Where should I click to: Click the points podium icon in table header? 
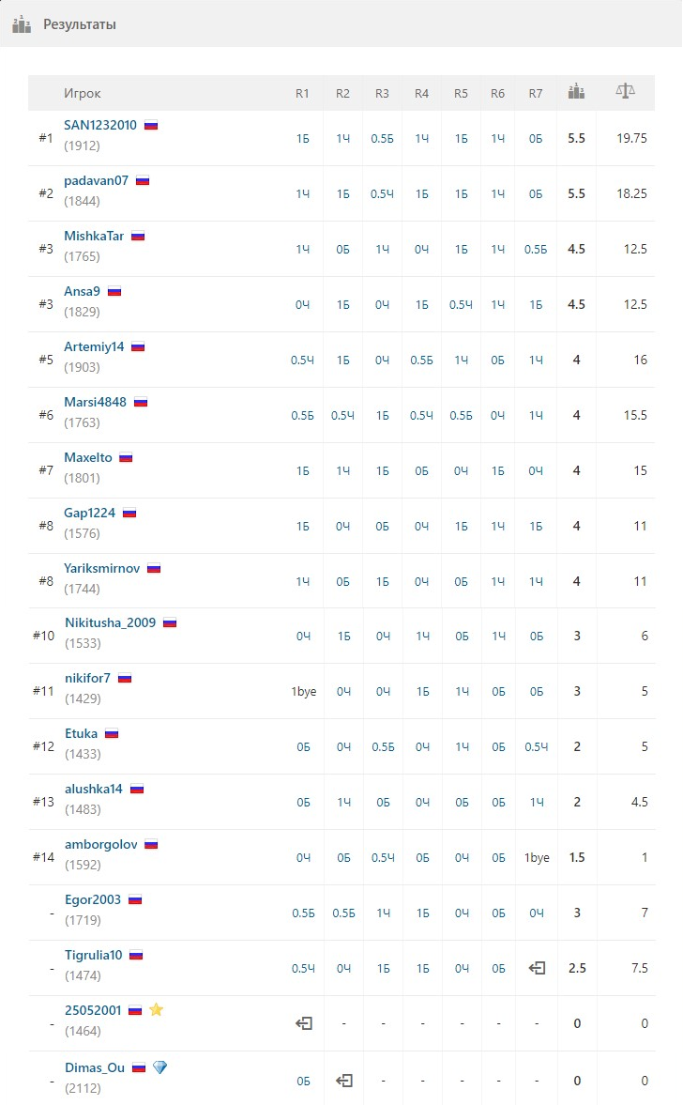coord(576,91)
